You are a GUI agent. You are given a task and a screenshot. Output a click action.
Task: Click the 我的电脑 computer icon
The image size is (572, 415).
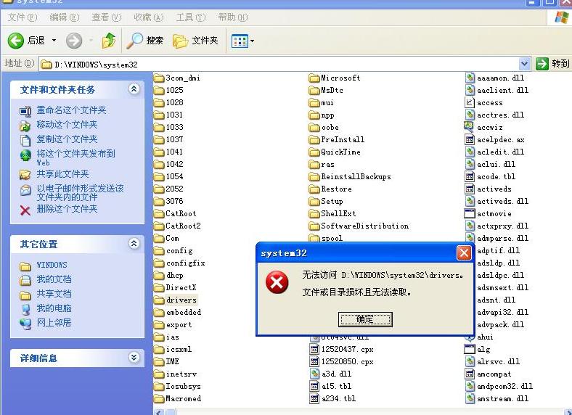coord(25,309)
